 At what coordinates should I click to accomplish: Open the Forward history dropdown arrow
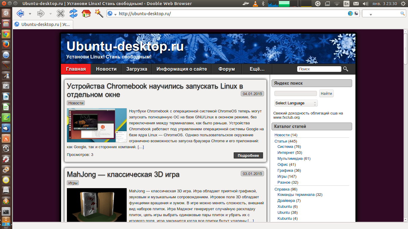50,14
